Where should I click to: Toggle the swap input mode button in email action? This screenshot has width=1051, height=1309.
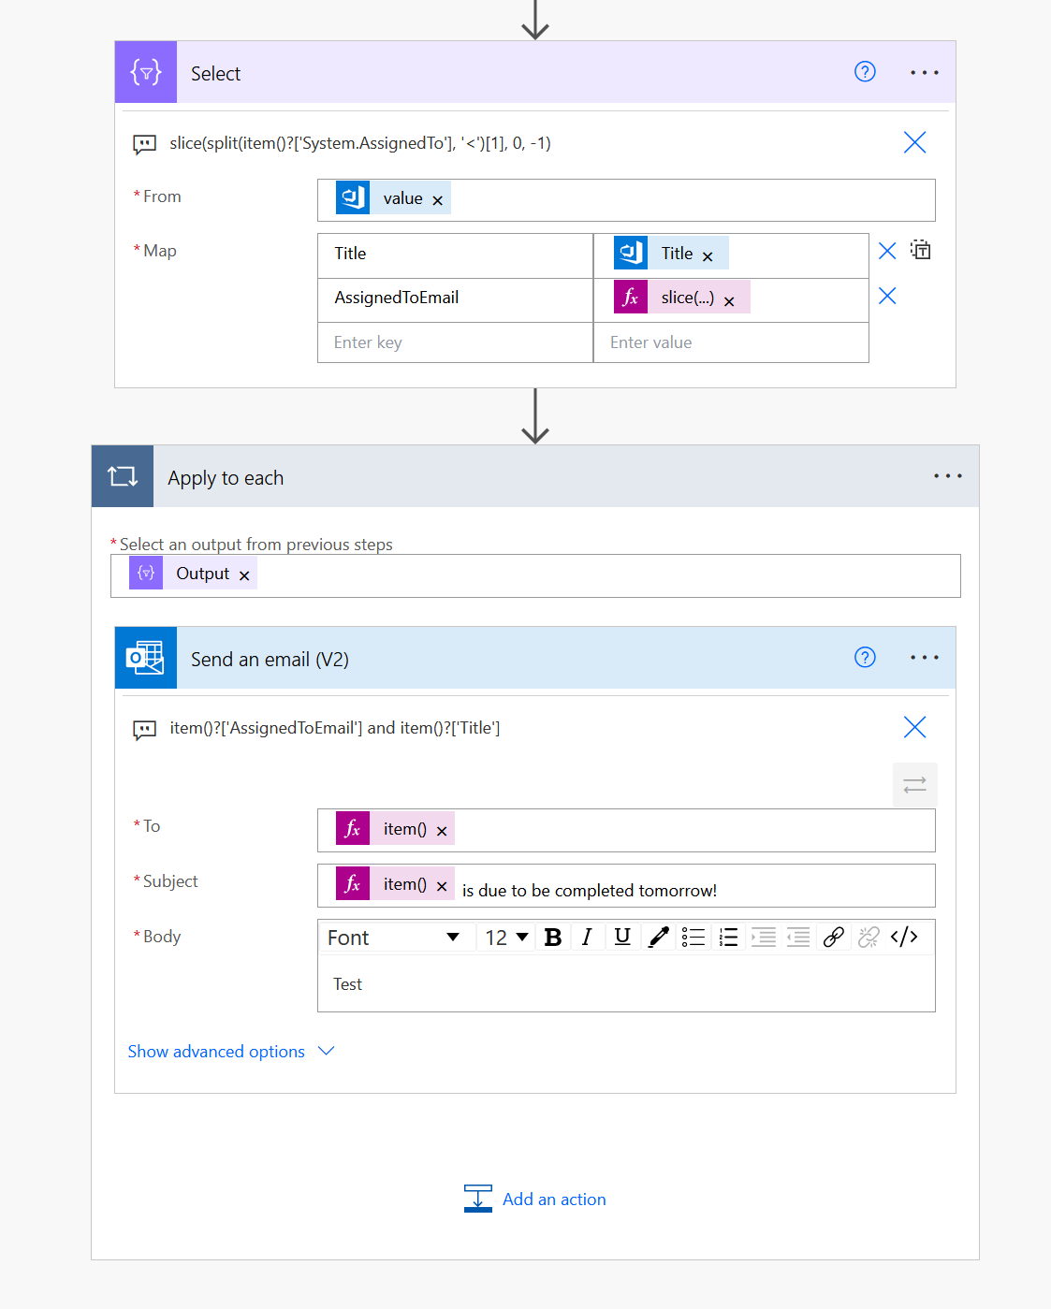[914, 784]
